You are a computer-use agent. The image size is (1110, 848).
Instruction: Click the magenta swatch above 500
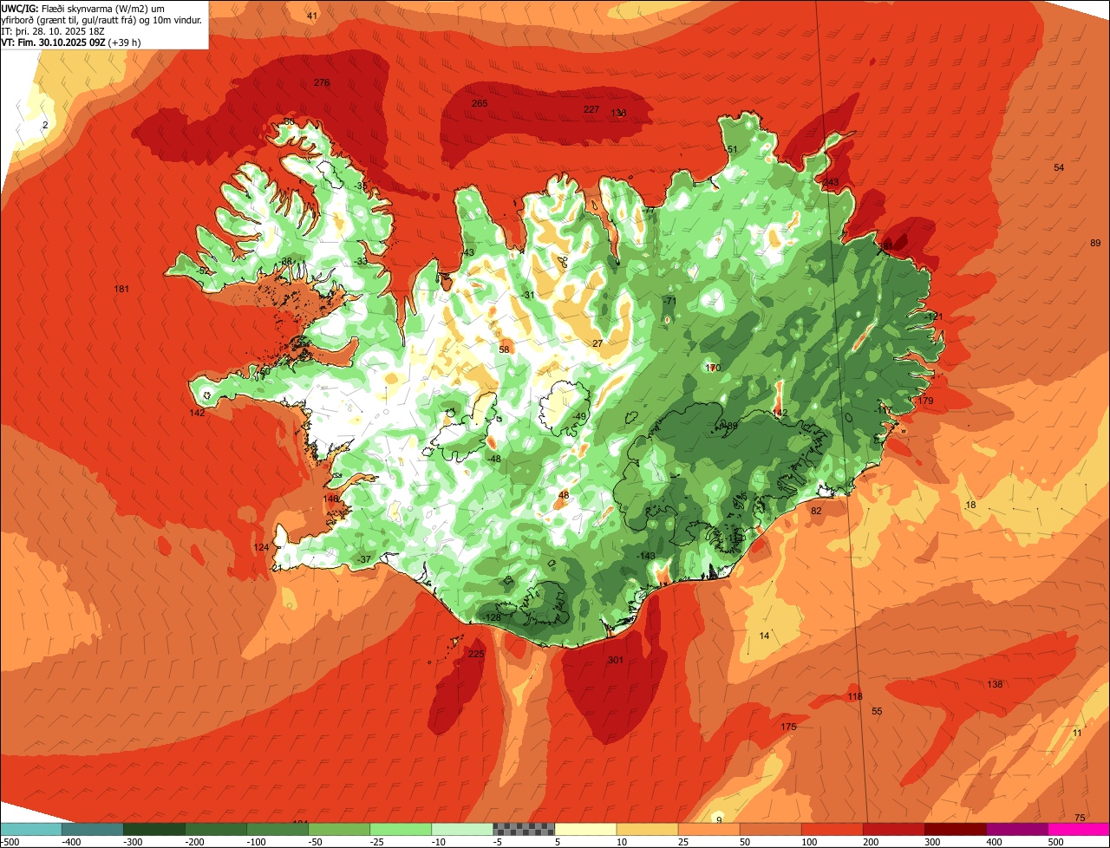point(1079,829)
